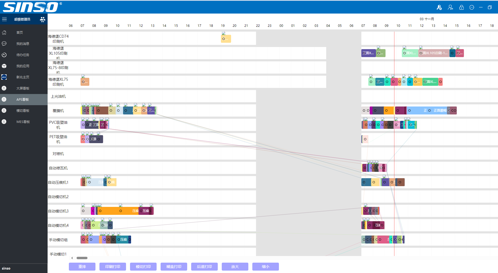The width and height of the screenshot is (498, 273).
Task: Select the orange task block in 海德堡XL75 row
Action: [x=85, y=82]
